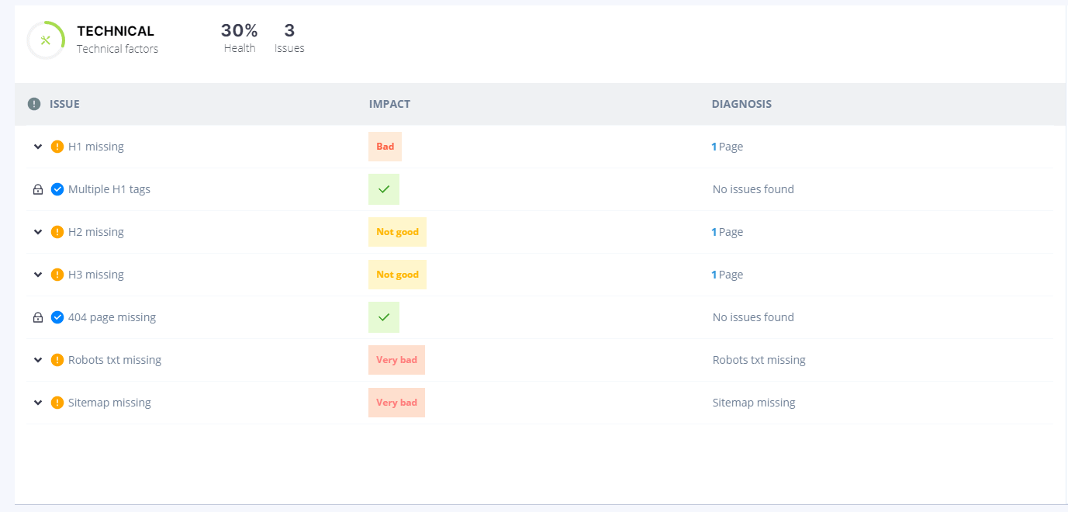
Task: Open the 1 Page link for H1 missing
Action: (728, 147)
